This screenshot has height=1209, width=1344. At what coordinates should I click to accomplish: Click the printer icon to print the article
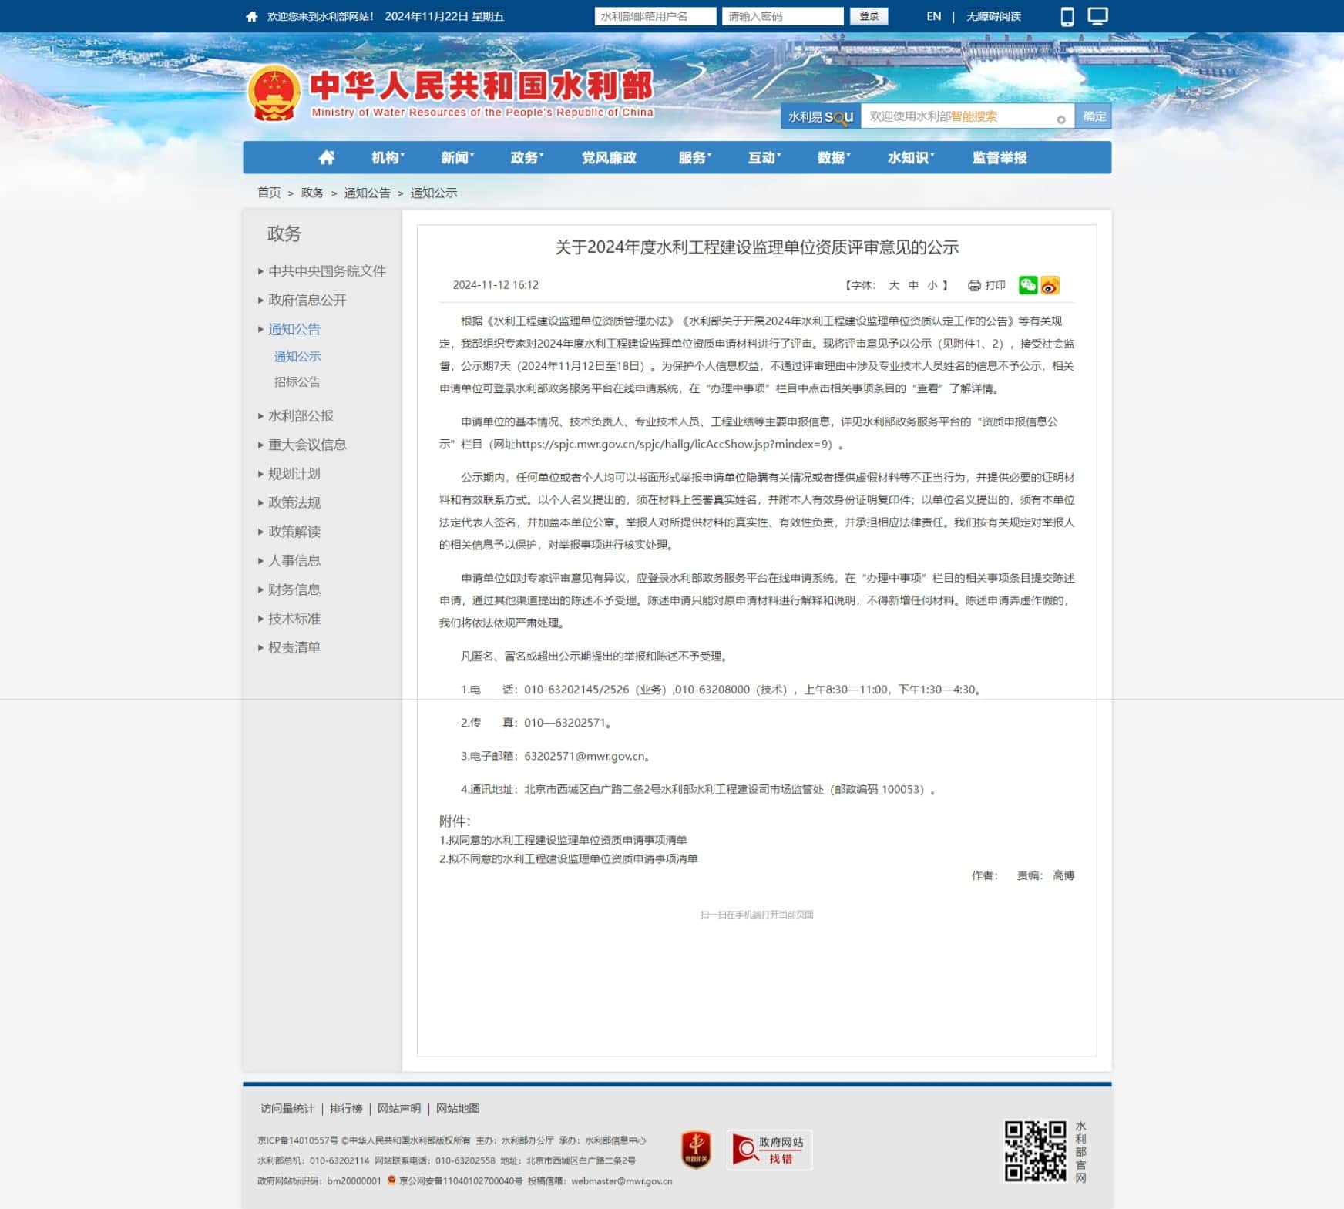tap(975, 285)
